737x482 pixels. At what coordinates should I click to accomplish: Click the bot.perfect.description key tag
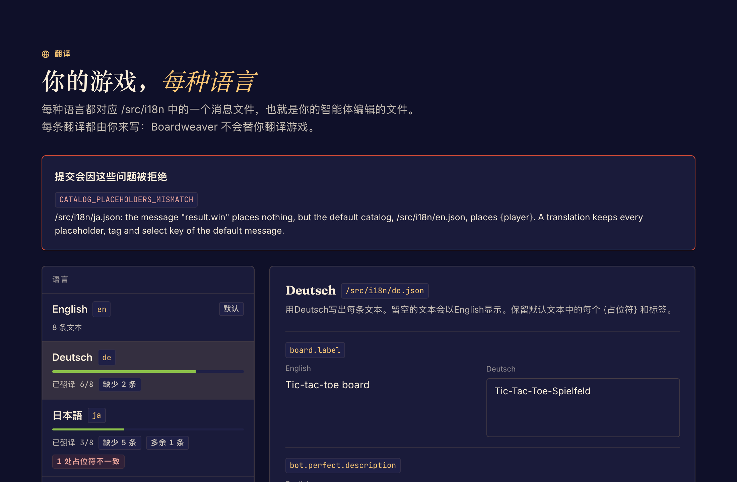tap(343, 465)
